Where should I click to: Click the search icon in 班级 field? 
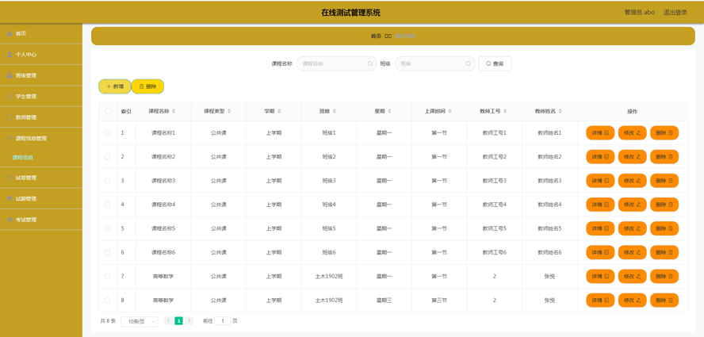[468, 63]
